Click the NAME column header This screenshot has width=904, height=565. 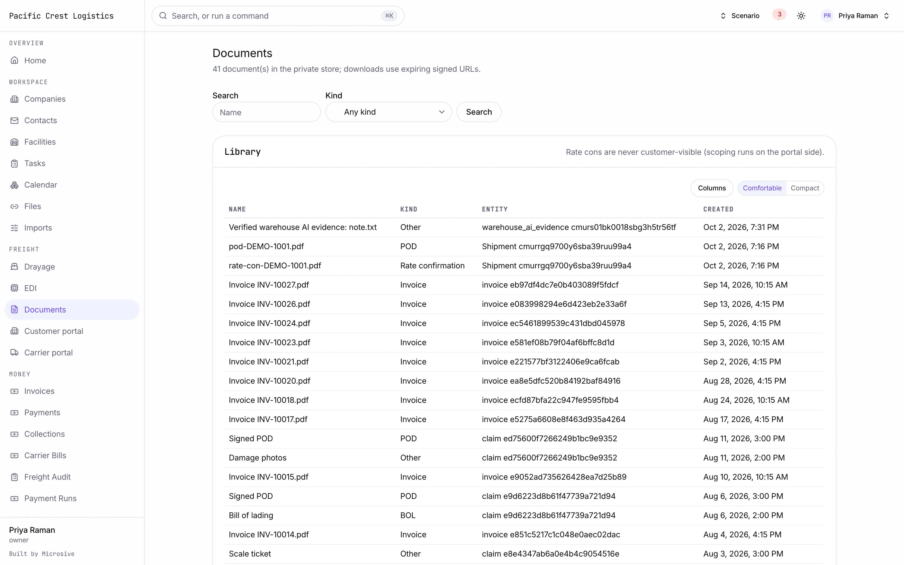click(x=237, y=209)
